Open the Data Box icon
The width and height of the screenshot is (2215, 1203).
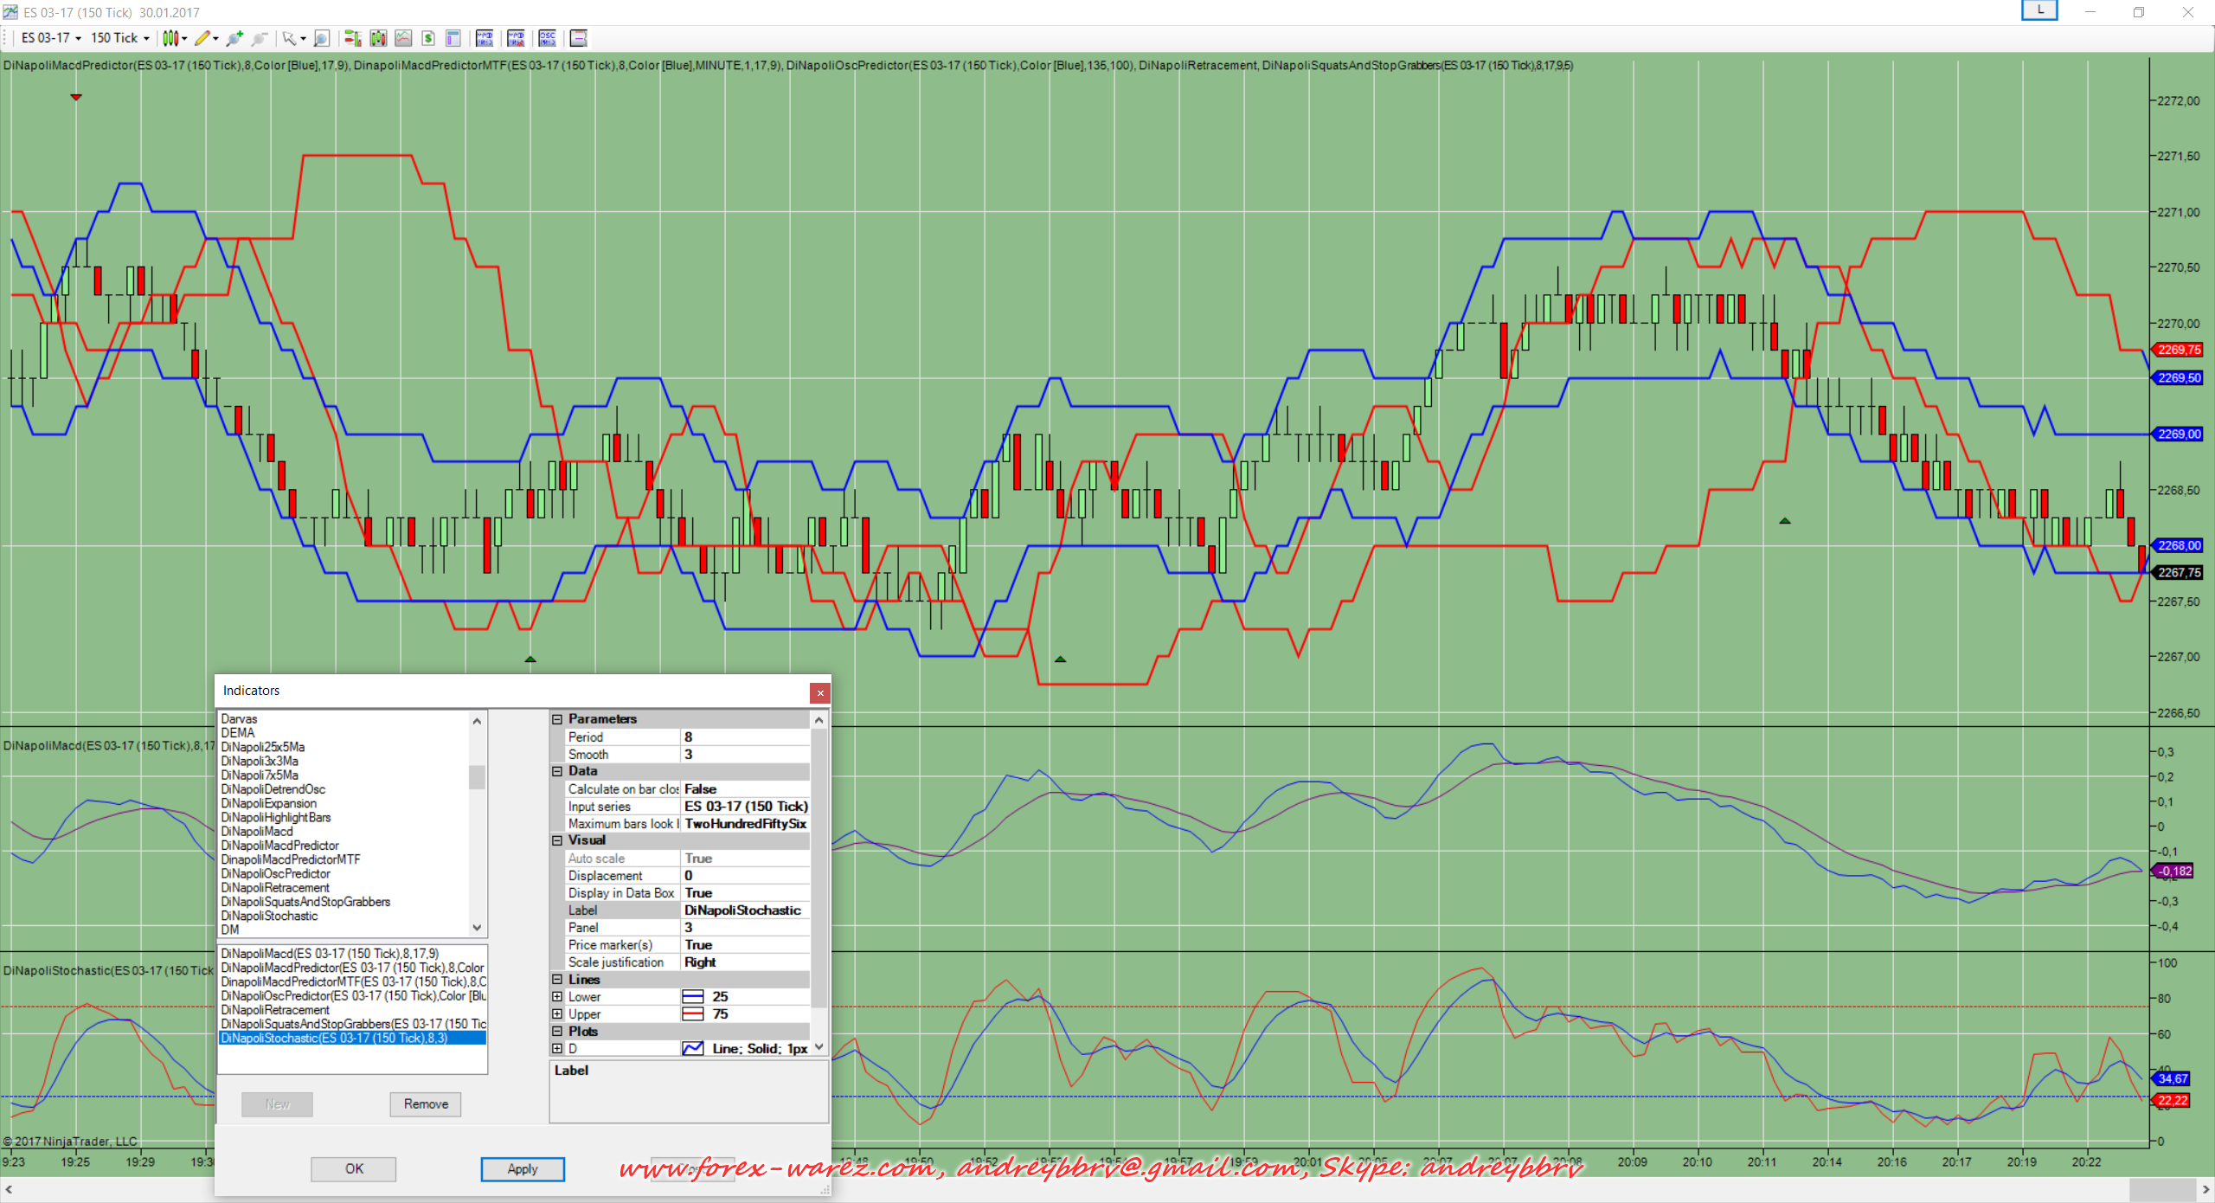click(x=453, y=38)
